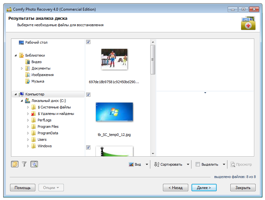This screenshot has width=265, height=200.
Task: Click the Сортировать sorting icon
Action: 156,164
